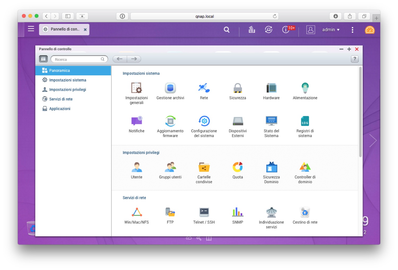Open Cestino di rete settings
The width and height of the screenshot is (398, 270).
point(305,216)
